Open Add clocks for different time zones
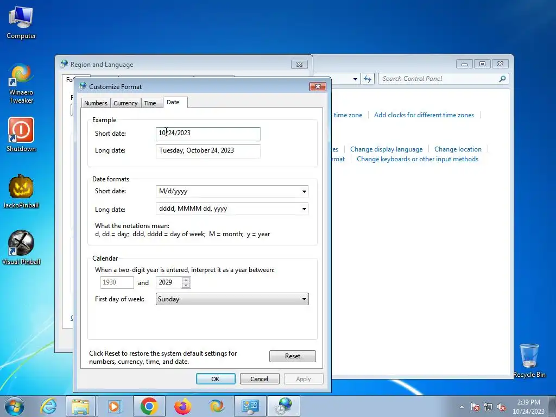This screenshot has width=556, height=417. pos(424,115)
